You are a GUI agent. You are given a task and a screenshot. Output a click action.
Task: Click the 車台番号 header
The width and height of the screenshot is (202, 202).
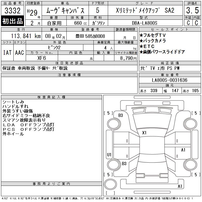pyautogui.click(x=170, y=75)
